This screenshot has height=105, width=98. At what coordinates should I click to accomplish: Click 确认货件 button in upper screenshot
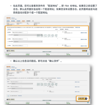[85, 51]
